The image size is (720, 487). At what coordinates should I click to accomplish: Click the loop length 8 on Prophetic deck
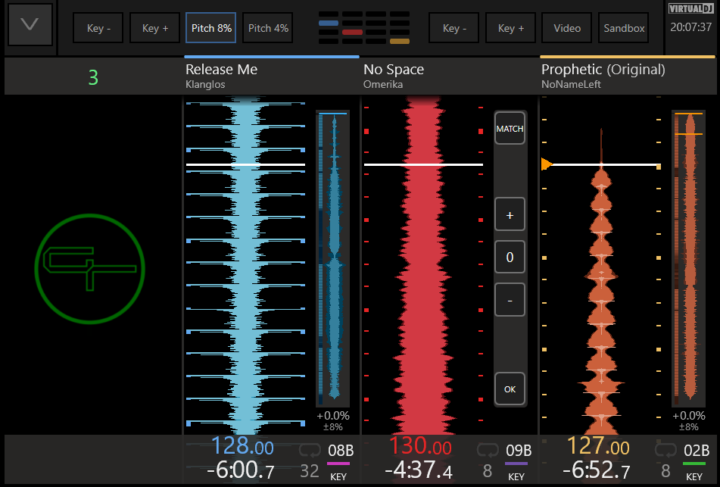[x=665, y=471]
